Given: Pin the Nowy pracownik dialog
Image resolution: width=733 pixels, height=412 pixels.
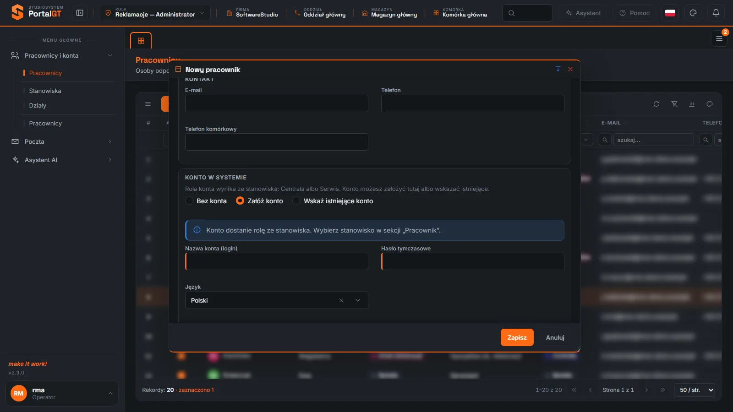Looking at the screenshot, I should [x=558, y=69].
